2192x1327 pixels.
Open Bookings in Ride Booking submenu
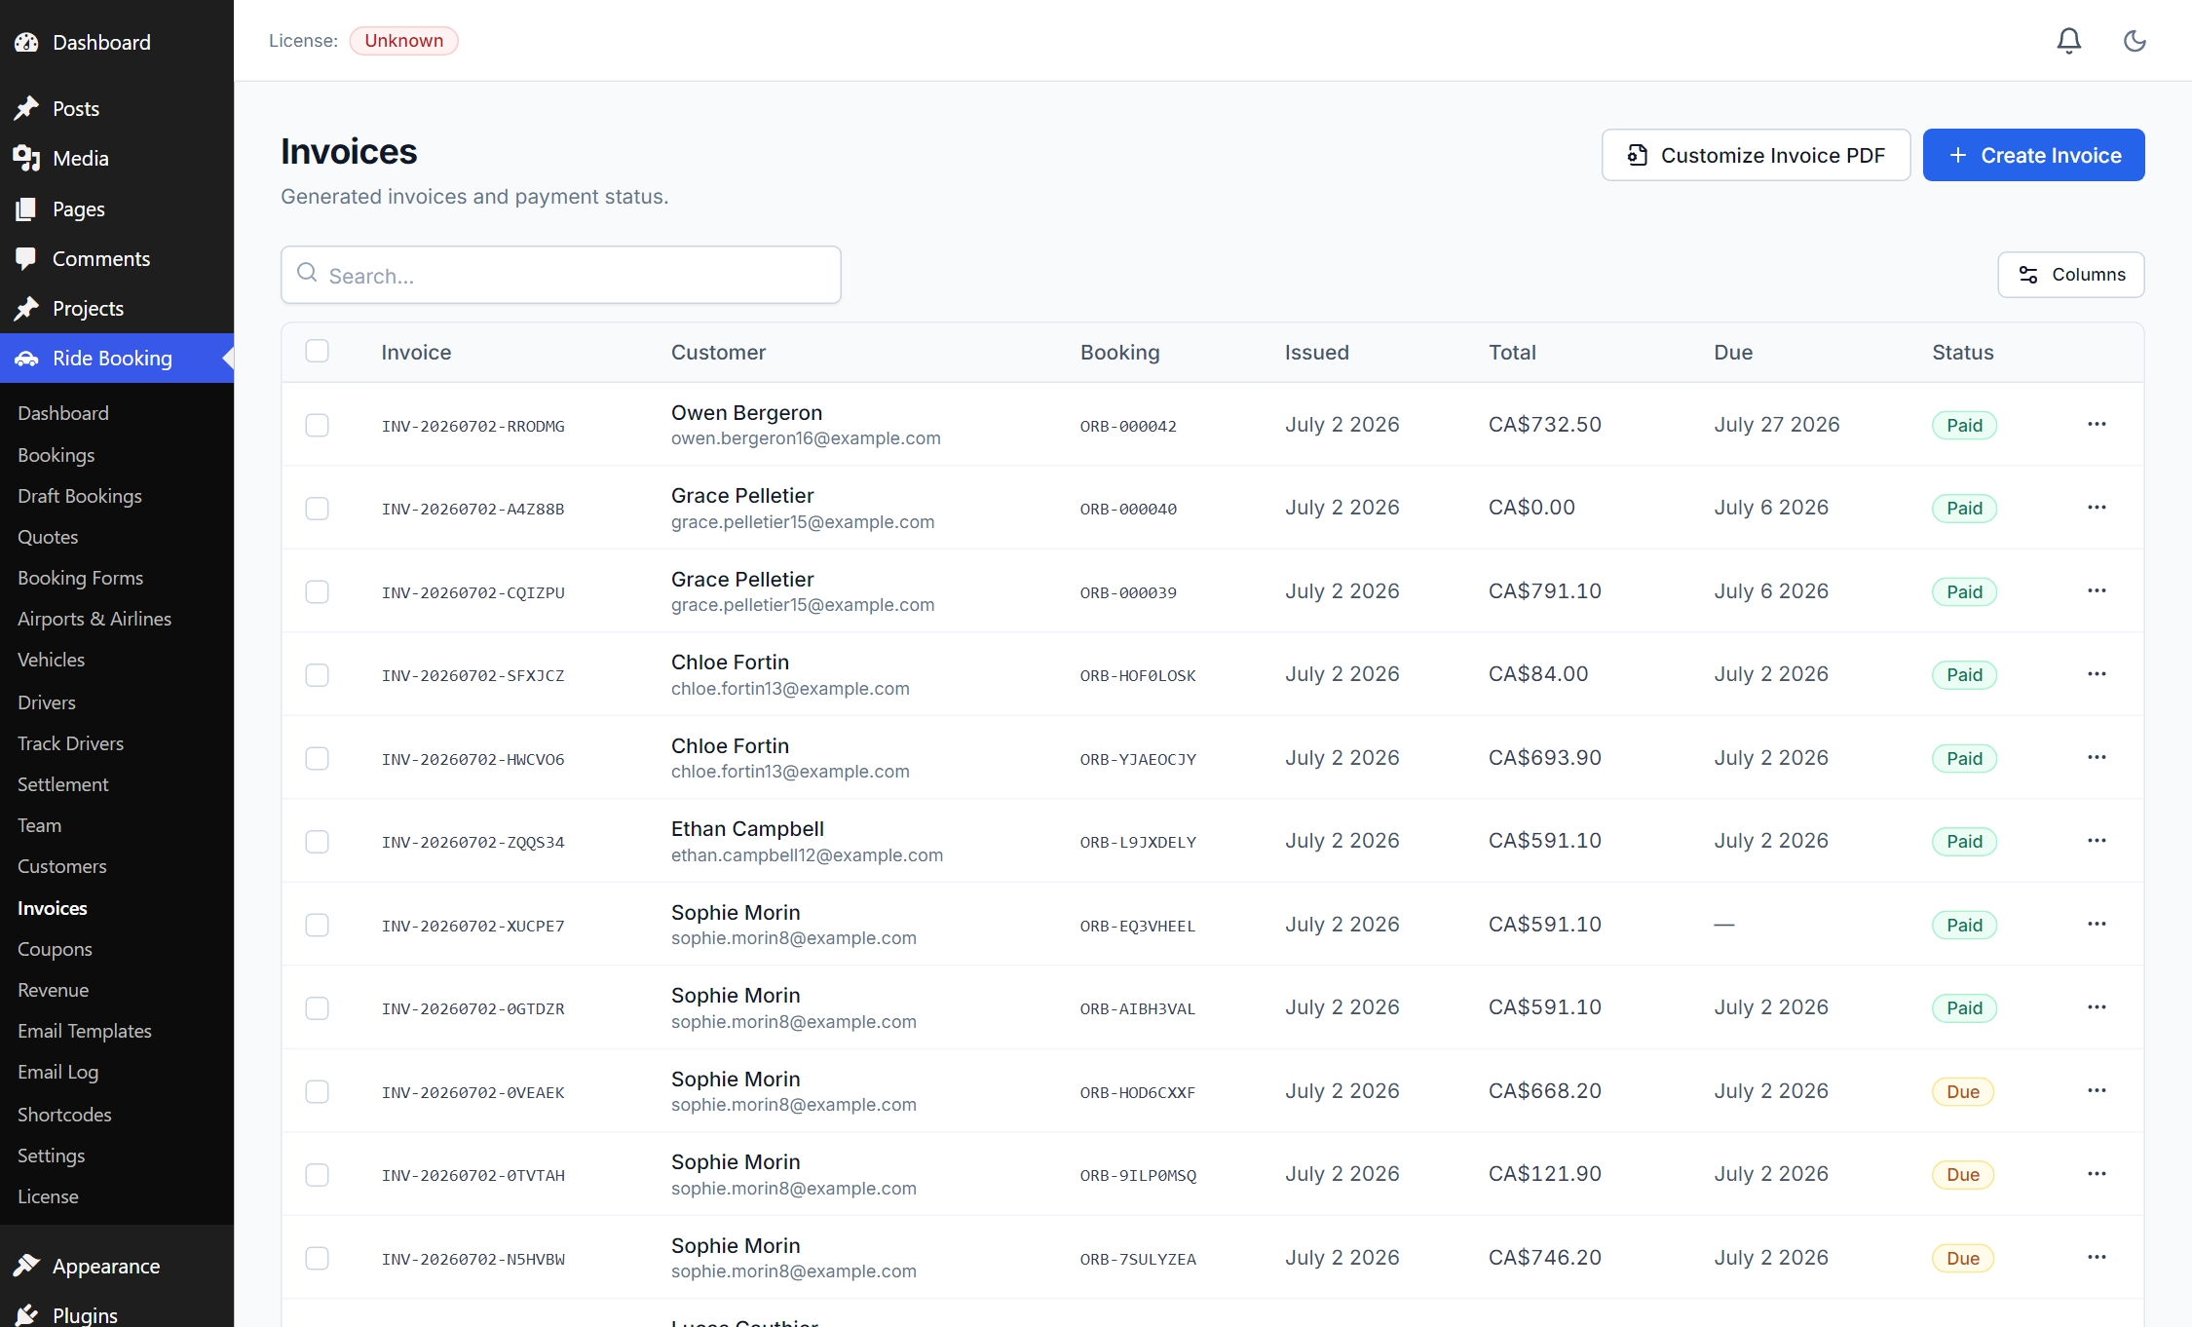[57, 455]
